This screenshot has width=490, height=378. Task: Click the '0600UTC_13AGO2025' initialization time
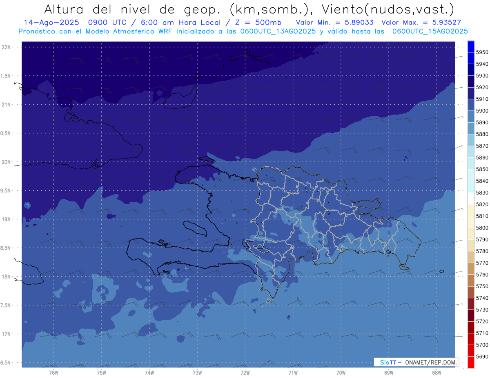[x=278, y=31]
